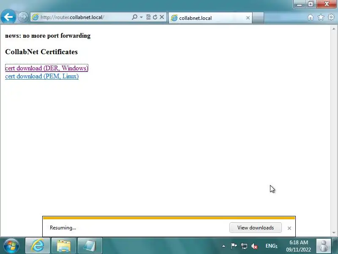Open Favorites star icon
Viewport: 338px width, 254px height.
coord(321,17)
